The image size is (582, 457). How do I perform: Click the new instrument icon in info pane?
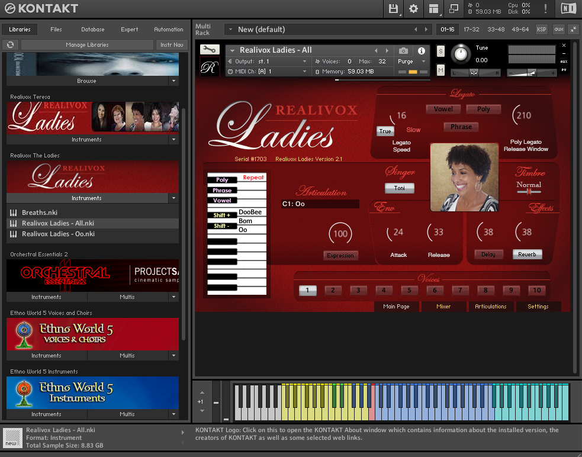12,437
